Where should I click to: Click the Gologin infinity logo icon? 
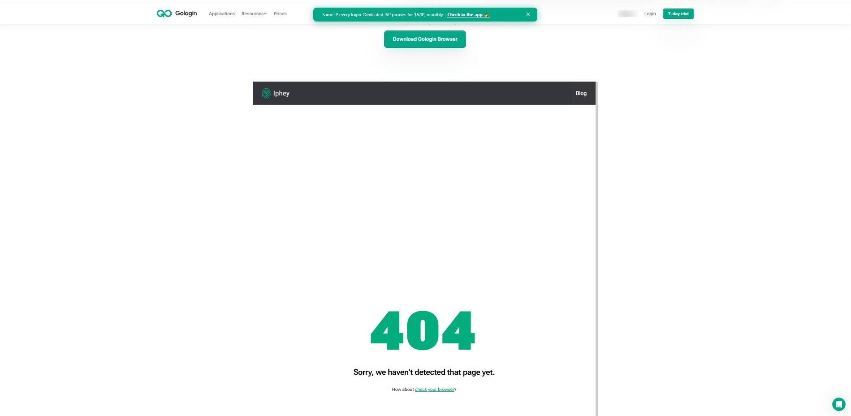click(164, 13)
